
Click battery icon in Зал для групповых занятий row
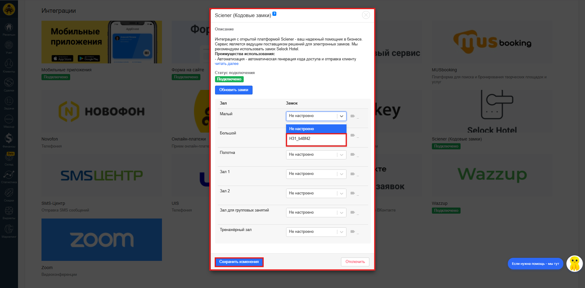353,212
